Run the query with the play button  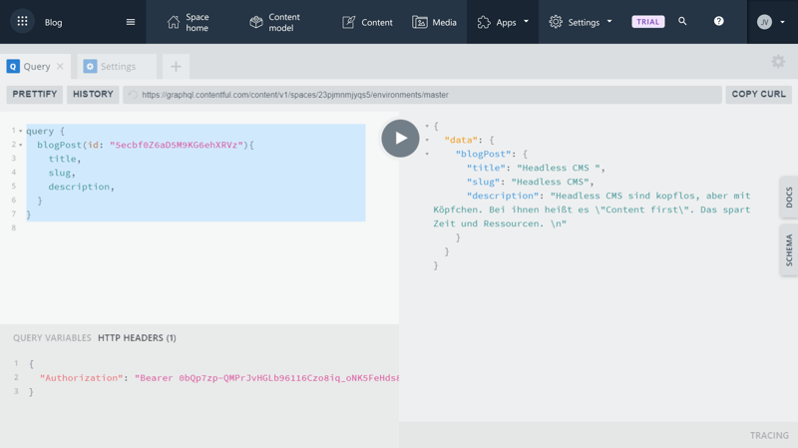[401, 138]
